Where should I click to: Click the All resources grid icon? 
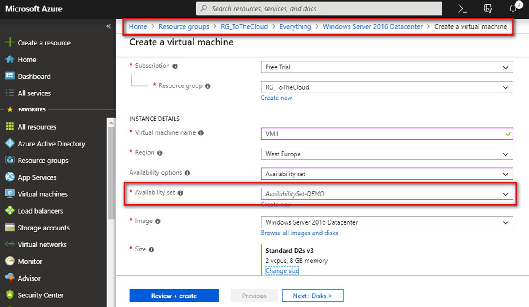10,127
